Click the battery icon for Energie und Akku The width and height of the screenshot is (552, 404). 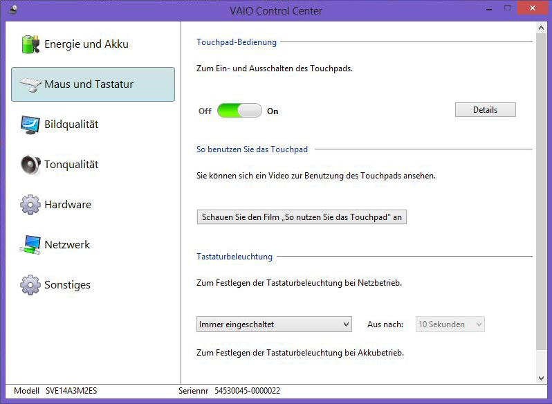click(x=30, y=44)
